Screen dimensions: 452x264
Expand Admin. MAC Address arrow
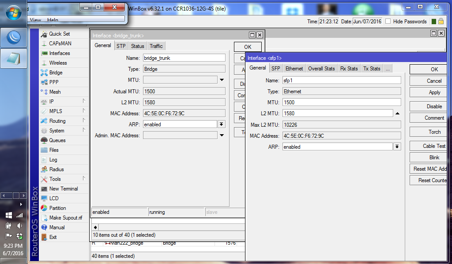(222, 136)
